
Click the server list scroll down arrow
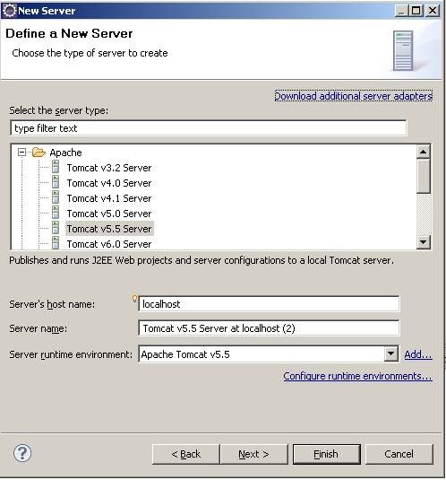(x=424, y=242)
